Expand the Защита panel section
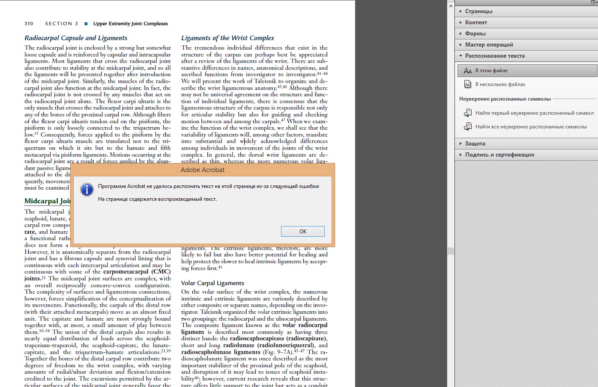 [526, 143]
